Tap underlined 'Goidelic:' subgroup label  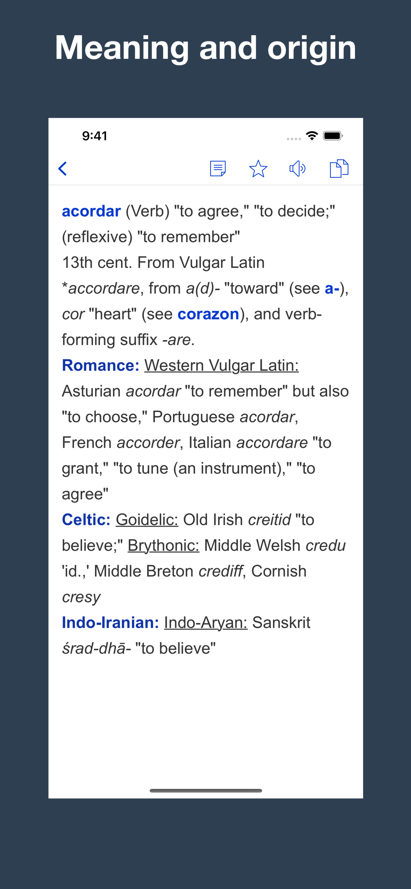click(147, 520)
